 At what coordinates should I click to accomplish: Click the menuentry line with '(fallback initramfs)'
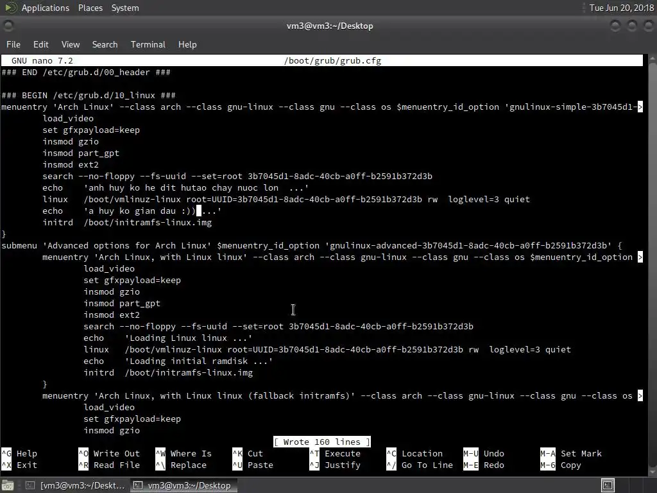pos(343,395)
